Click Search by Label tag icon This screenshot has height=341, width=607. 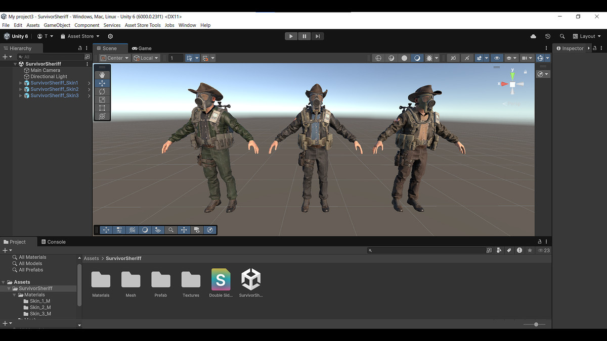[509, 250]
